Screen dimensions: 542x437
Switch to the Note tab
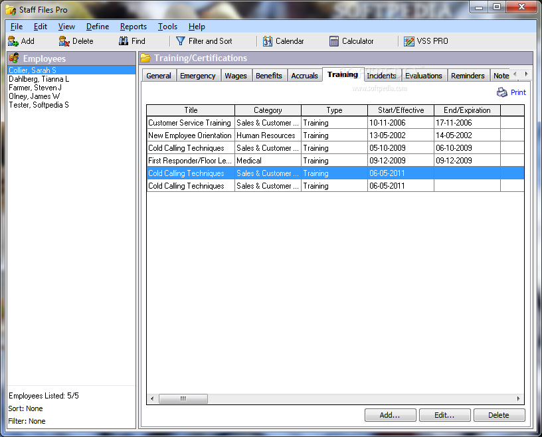[x=501, y=75]
